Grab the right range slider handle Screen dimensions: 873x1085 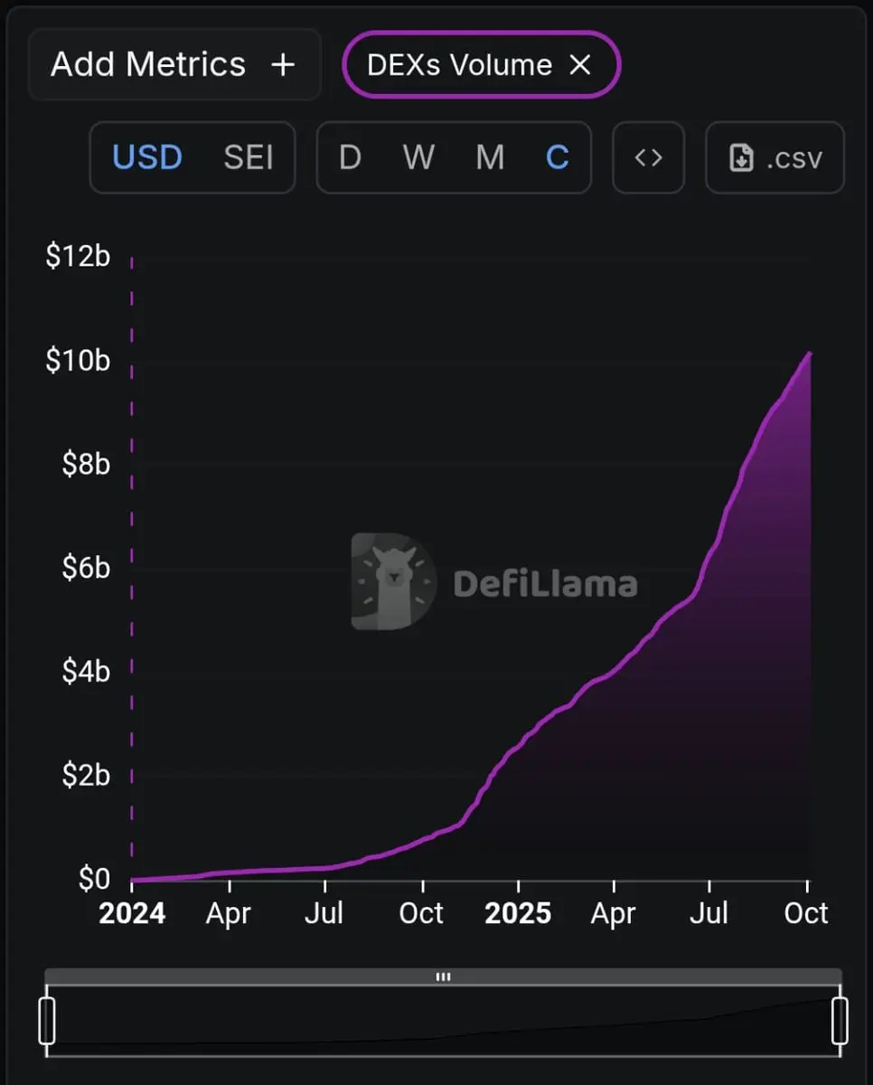click(840, 1020)
